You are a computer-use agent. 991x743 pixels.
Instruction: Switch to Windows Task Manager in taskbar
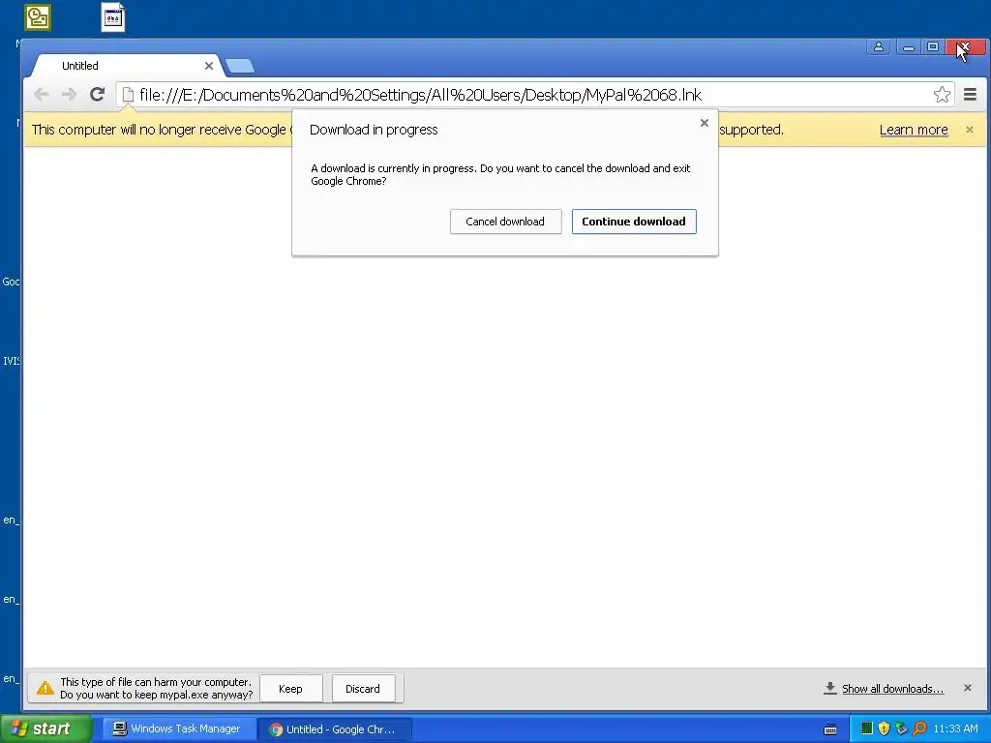point(177,729)
